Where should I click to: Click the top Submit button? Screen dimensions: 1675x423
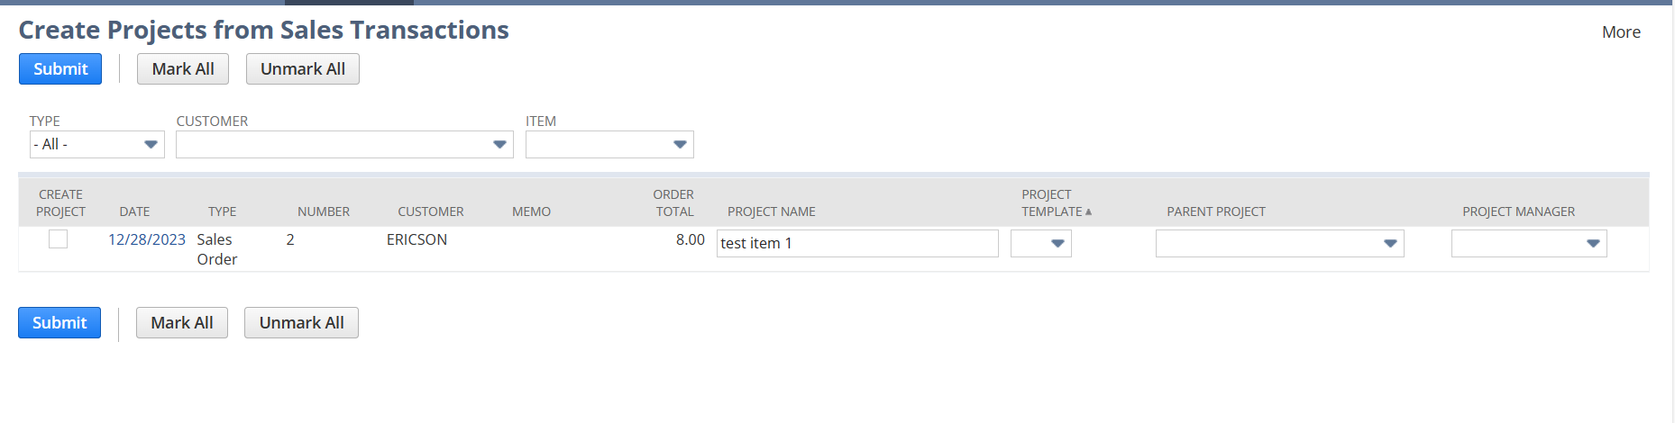pos(60,69)
